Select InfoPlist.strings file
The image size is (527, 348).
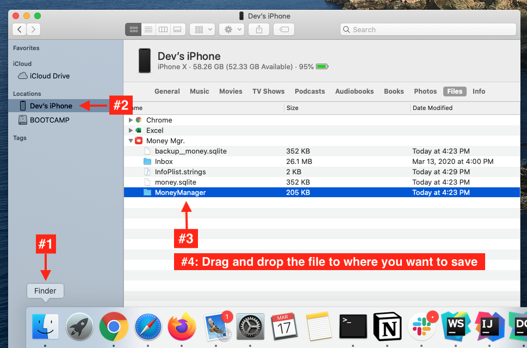[x=321, y=172]
